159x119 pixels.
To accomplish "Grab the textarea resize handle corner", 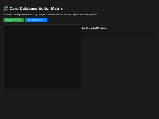I will 80,88.
